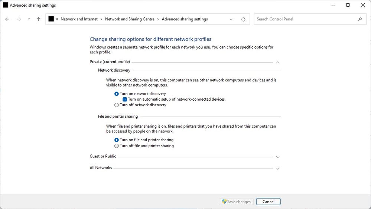Click the Refresh icon in address bar
This screenshot has width=371, height=209.
coord(243,19)
